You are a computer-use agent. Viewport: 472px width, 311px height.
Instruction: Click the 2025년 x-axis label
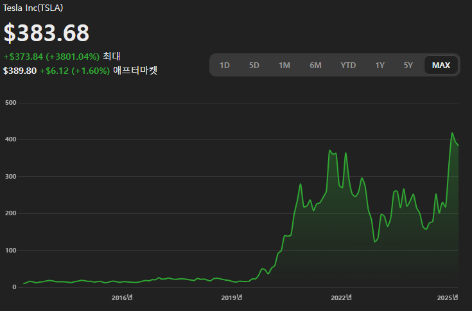pyautogui.click(x=448, y=298)
